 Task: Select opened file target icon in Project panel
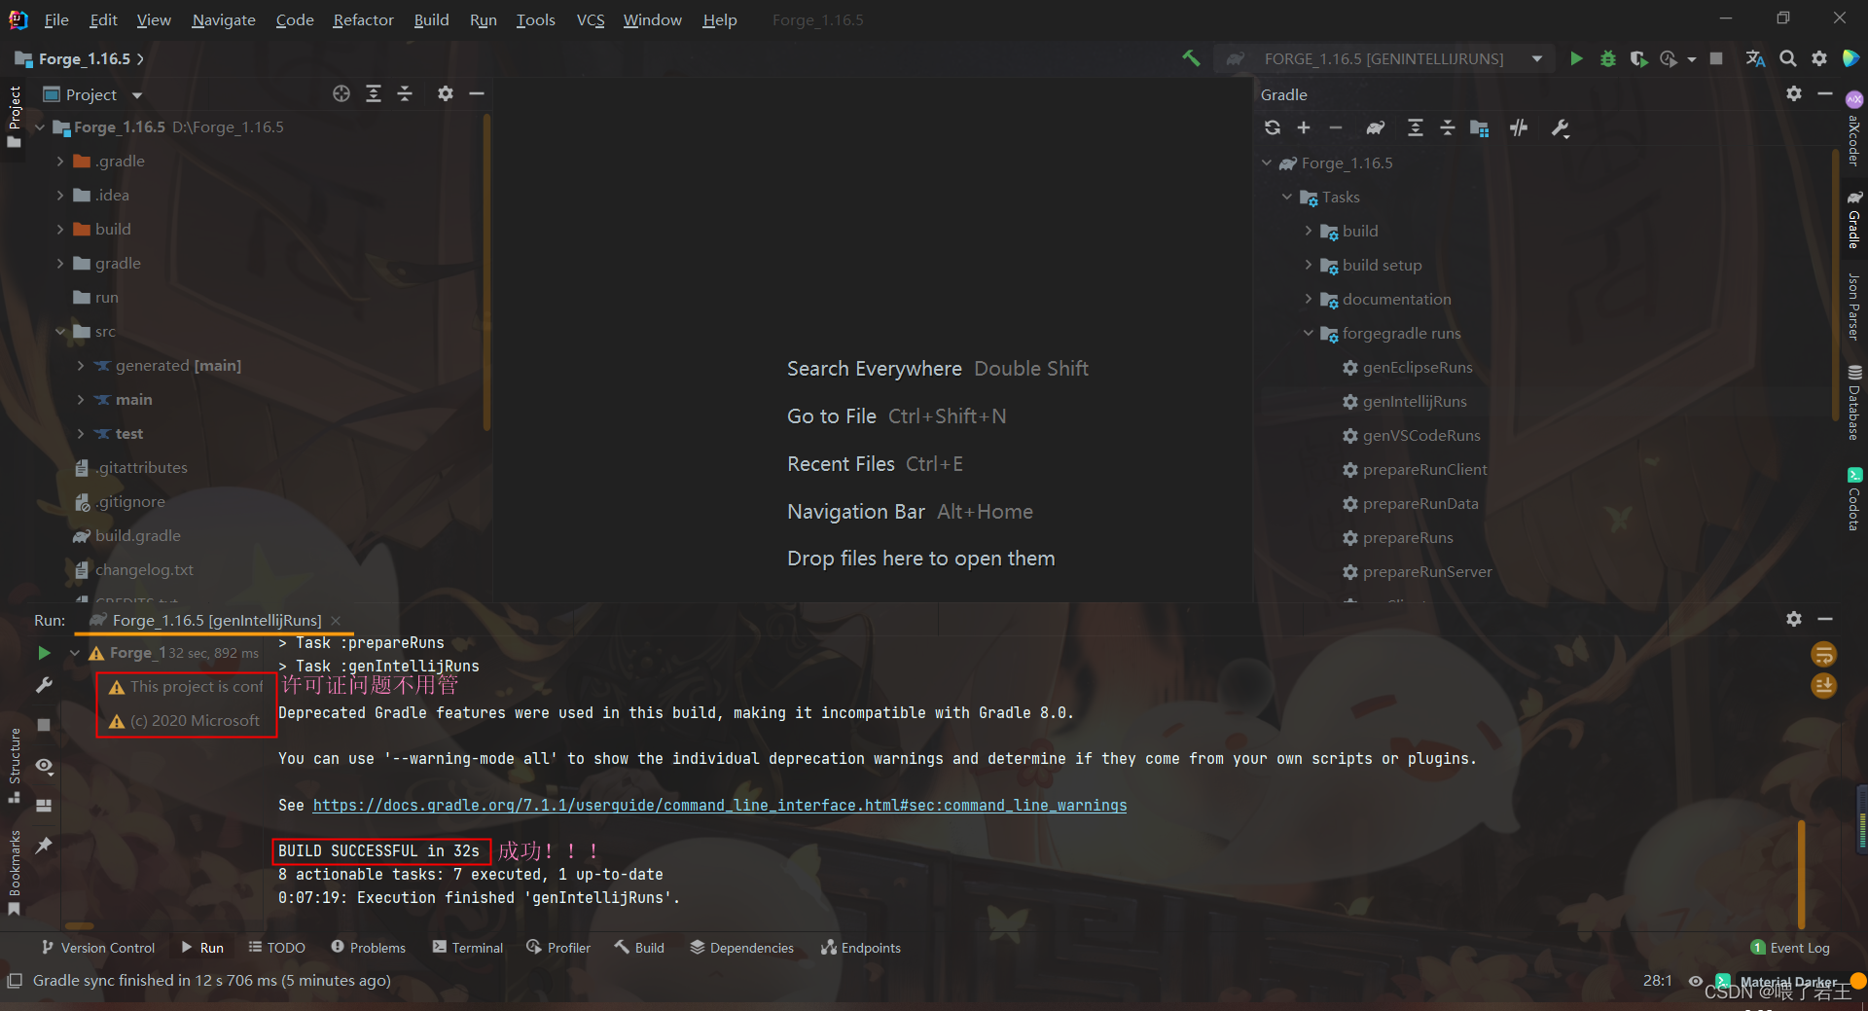point(341,93)
